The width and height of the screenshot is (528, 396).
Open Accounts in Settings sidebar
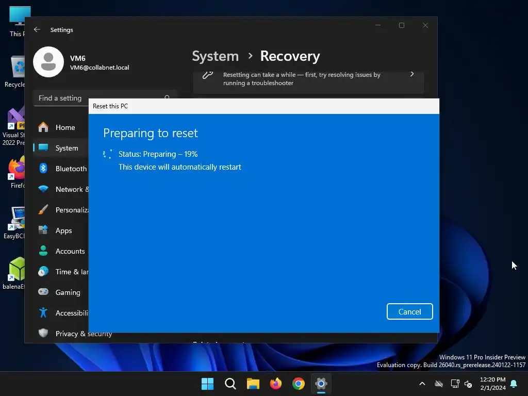point(61,251)
